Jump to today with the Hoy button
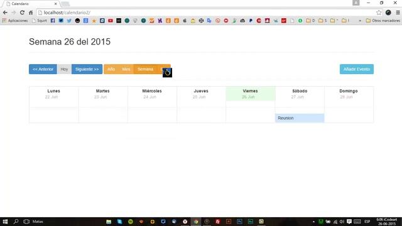Image resolution: width=402 pixels, height=226 pixels. [64, 69]
